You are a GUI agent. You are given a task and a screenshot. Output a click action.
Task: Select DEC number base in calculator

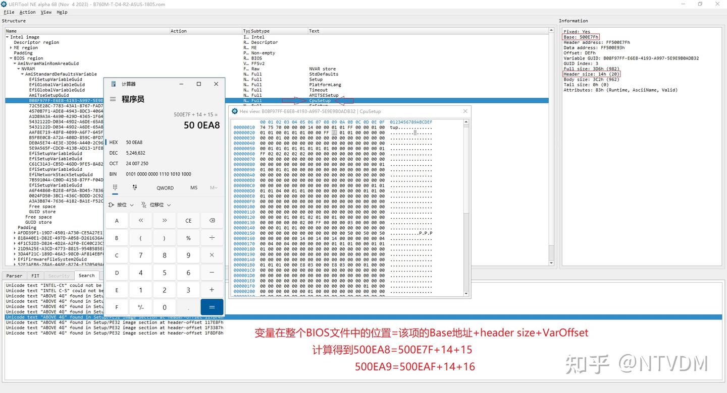click(x=113, y=153)
